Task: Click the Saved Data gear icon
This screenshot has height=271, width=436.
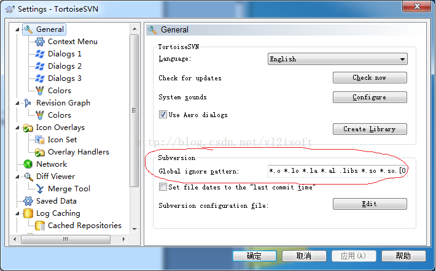Action: 28,201
